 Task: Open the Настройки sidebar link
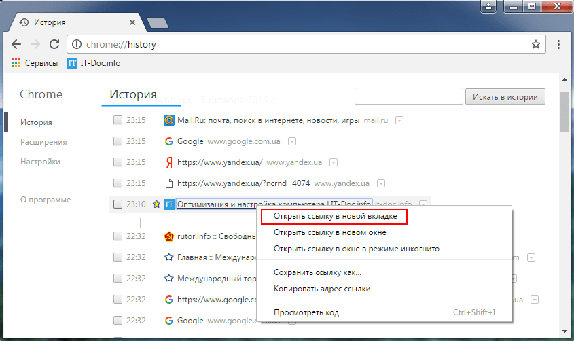point(40,162)
